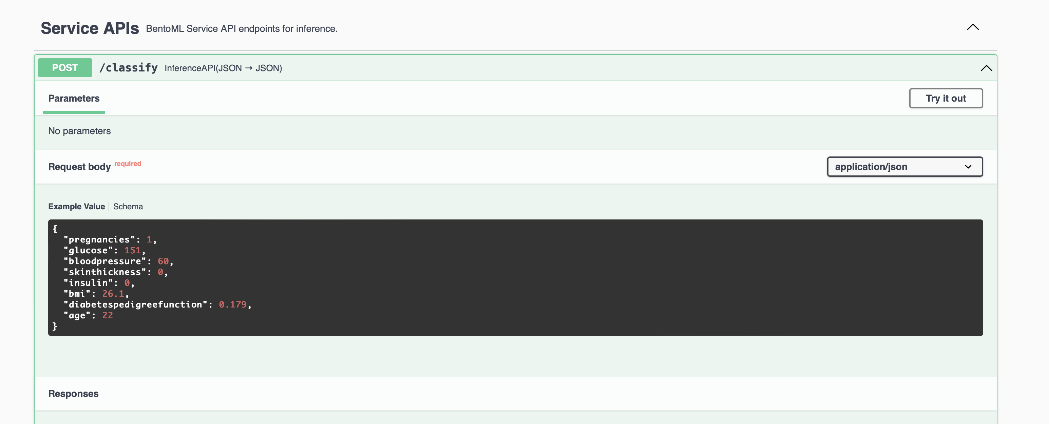Click the "diabetespedigreefunction": 0.179 line
The width and height of the screenshot is (1049, 424).
[x=157, y=304]
